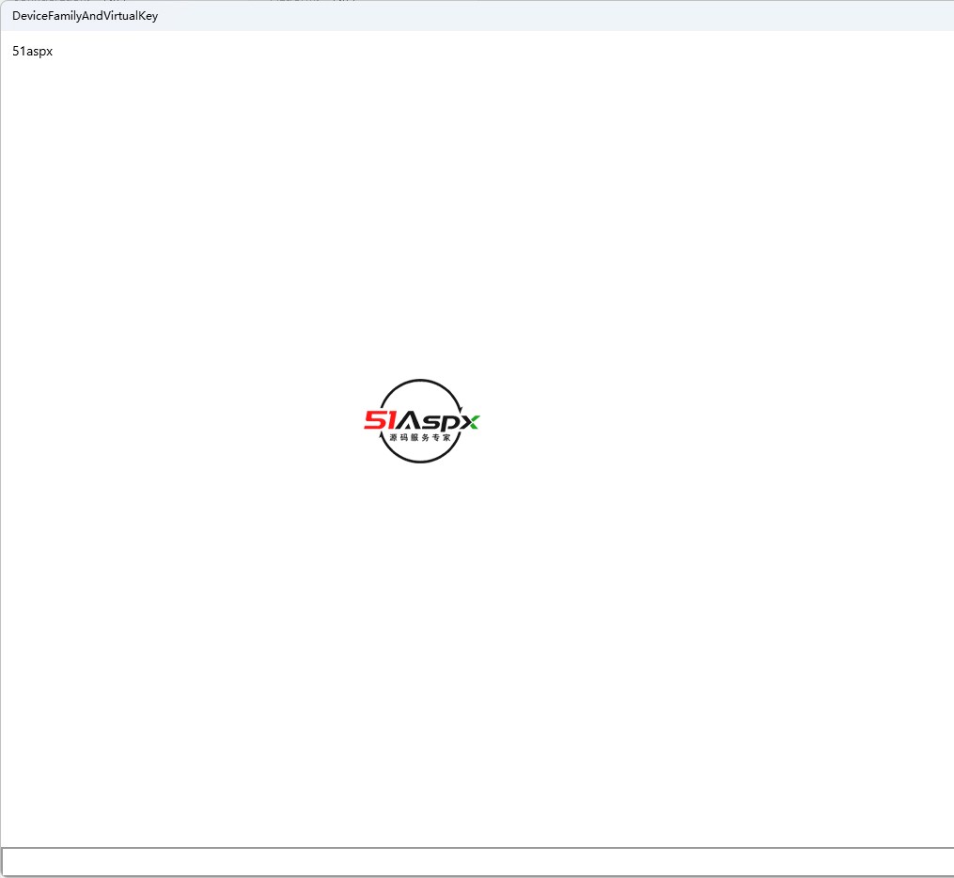Select the 51aspx text label
The width and height of the screenshot is (954, 878).
click(x=32, y=51)
